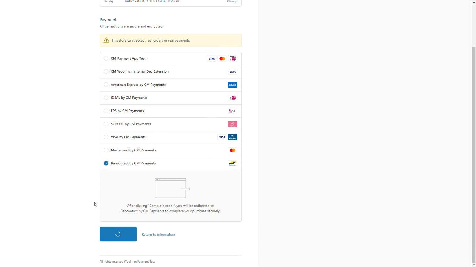Select CM Woolman Internal Dev Extension option
Screen dimensions: 476x267
point(106,71)
